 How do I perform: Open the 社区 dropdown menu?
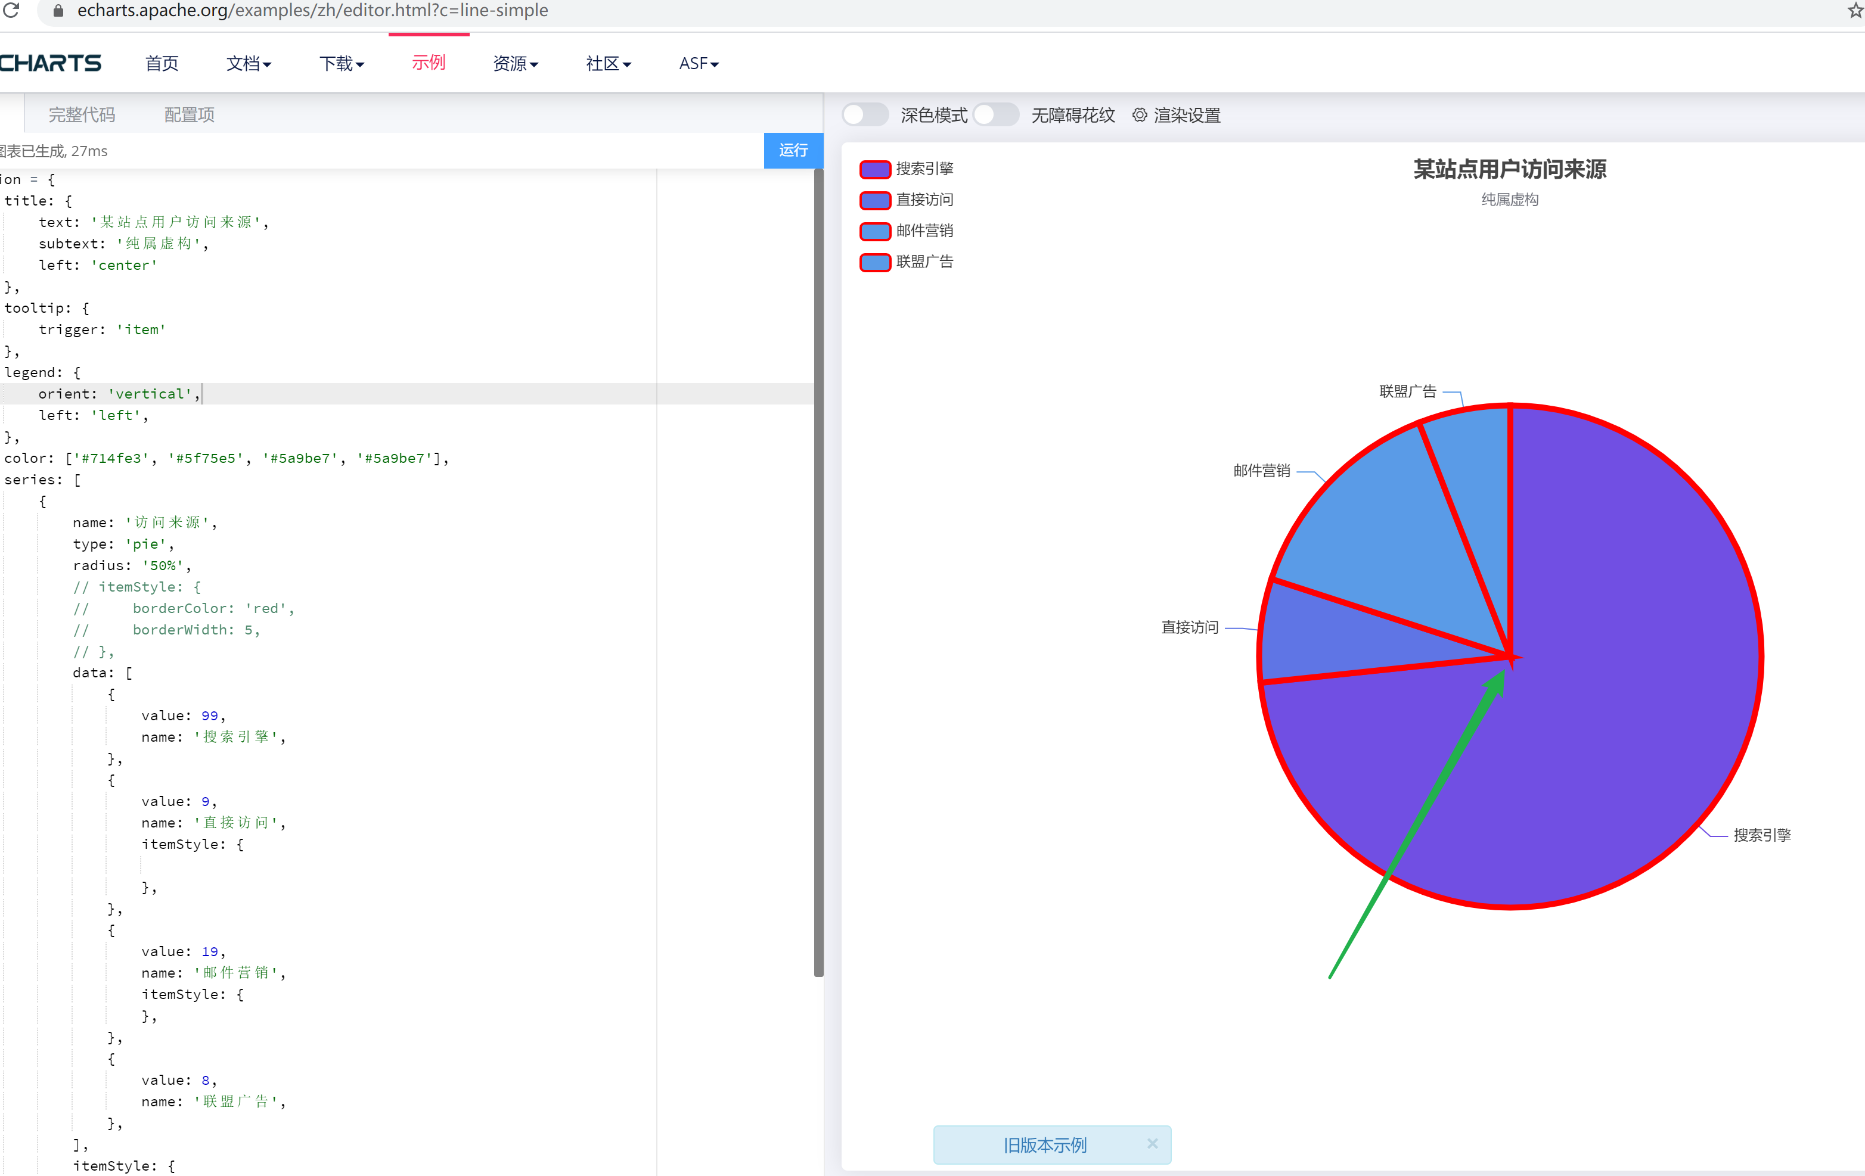(x=608, y=64)
